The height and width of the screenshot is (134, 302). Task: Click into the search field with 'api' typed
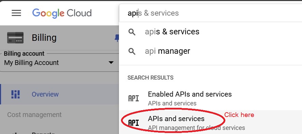coord(211,13)
